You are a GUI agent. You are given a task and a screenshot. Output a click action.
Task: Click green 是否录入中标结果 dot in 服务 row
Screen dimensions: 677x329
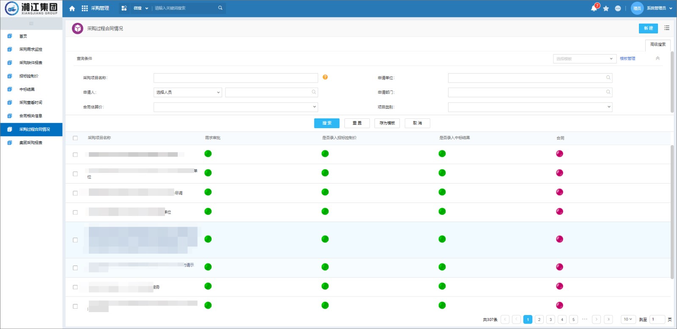442,286
